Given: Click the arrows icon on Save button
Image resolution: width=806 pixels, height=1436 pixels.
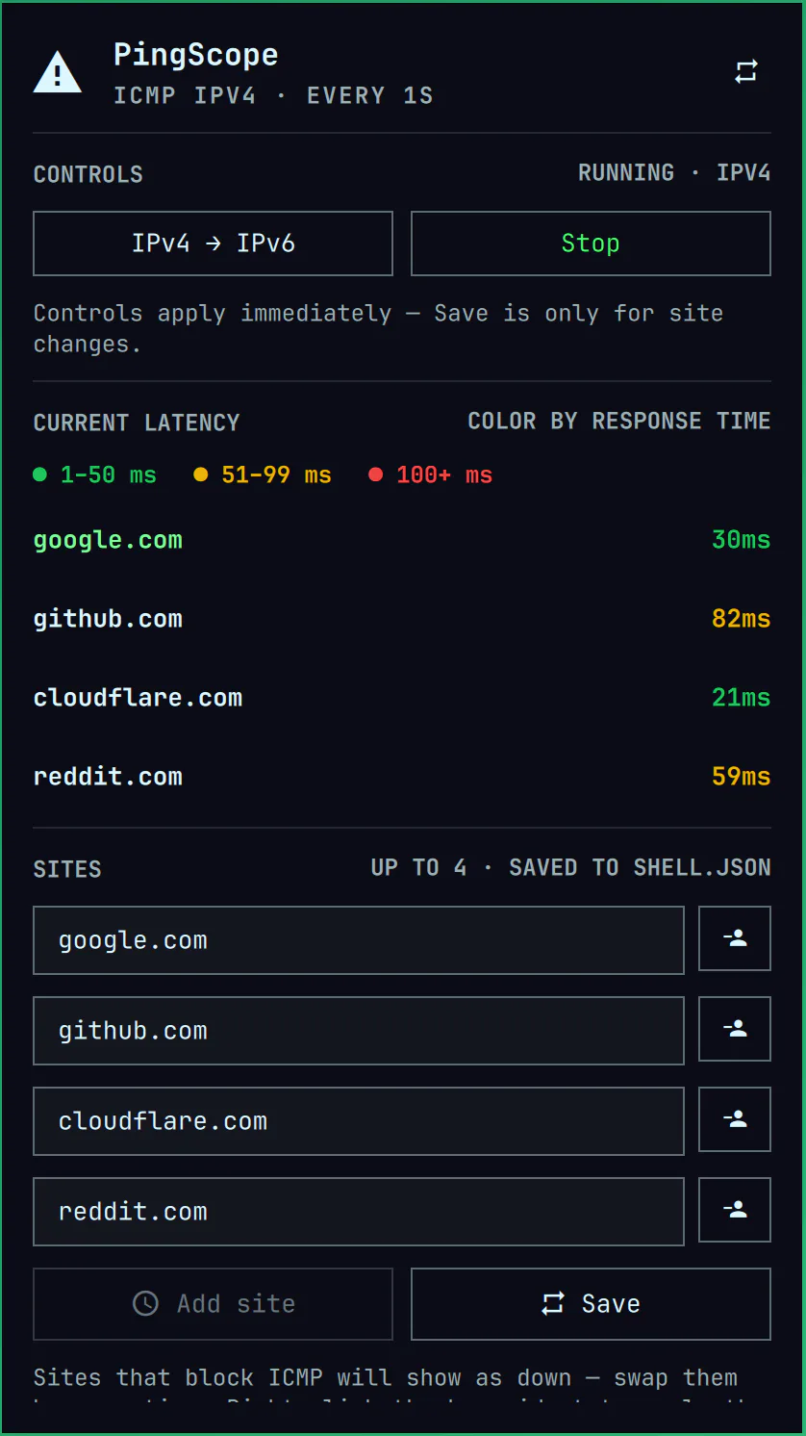Looking at the screenshot, I should (553, 1303).
